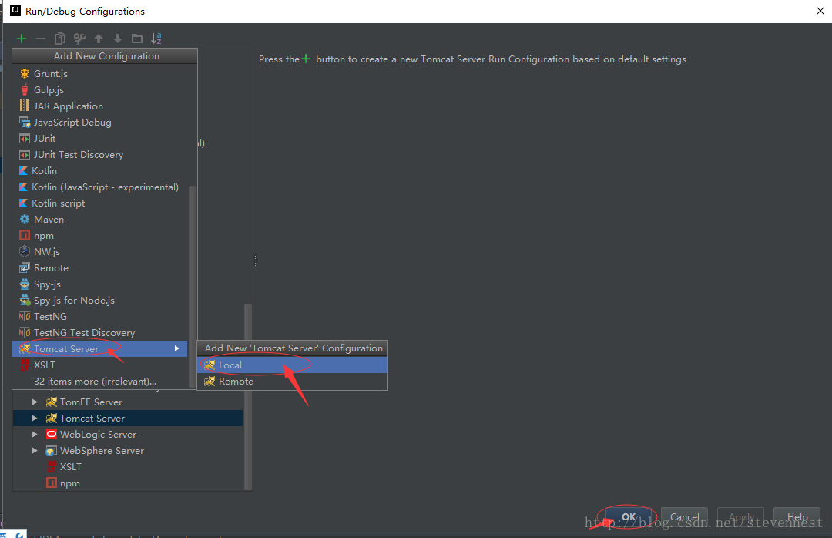Click the Help button
The image size is (832, 538).
pos(797,516)
